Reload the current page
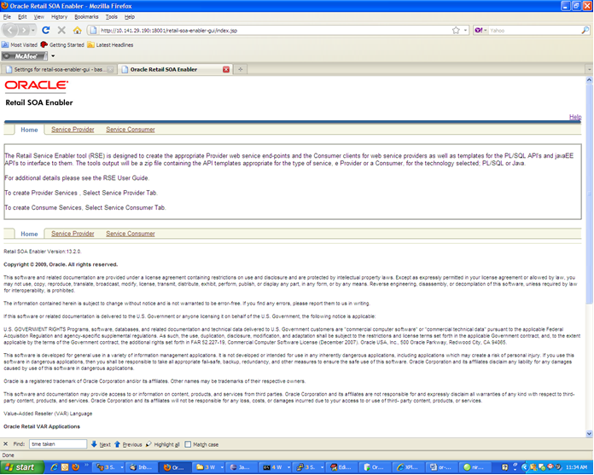This screenshot has width=594, height=475. 46,31
